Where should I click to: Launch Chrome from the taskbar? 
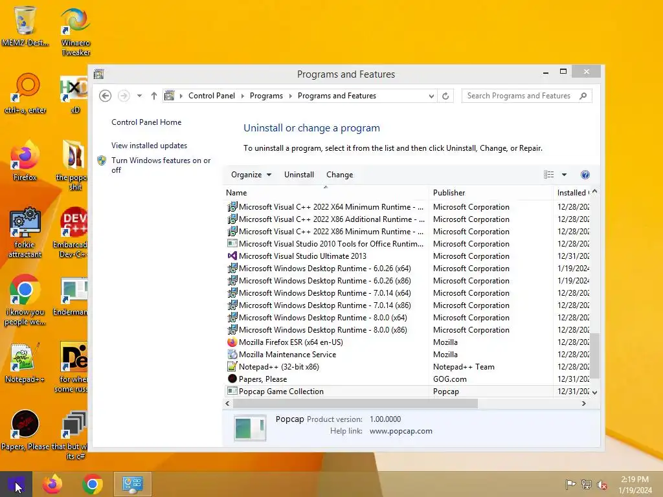[93, 484]
